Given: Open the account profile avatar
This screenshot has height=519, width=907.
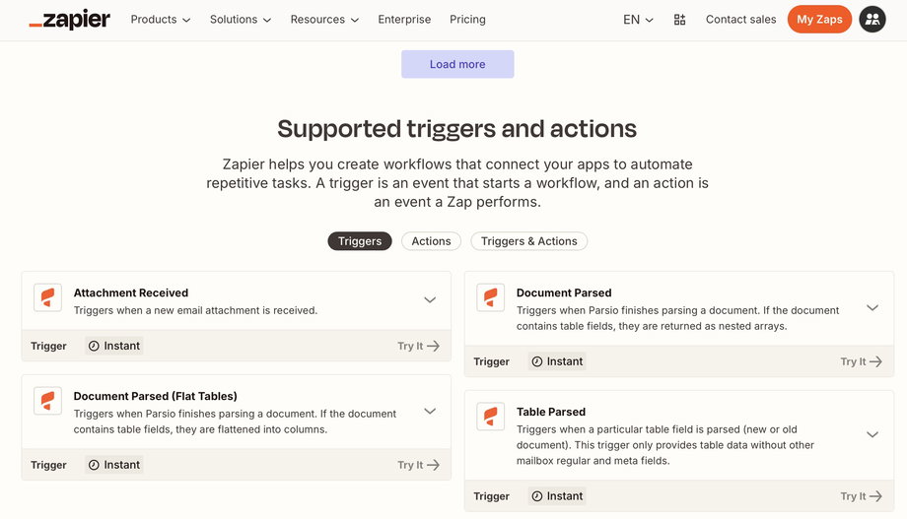Looking at the screenshot, I should [x=872, y=20].
